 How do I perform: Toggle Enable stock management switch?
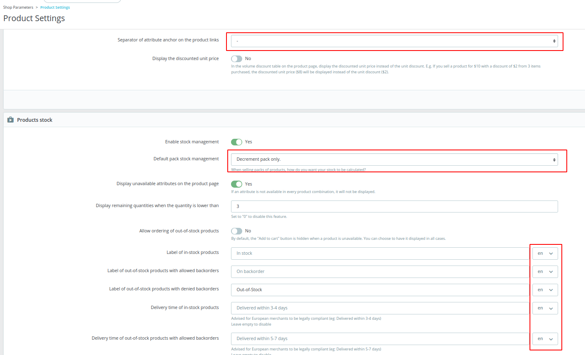(236, 142)
